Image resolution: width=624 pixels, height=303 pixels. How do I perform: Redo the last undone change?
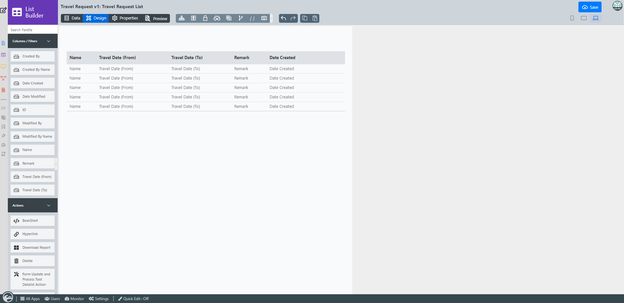pos(293,18)
